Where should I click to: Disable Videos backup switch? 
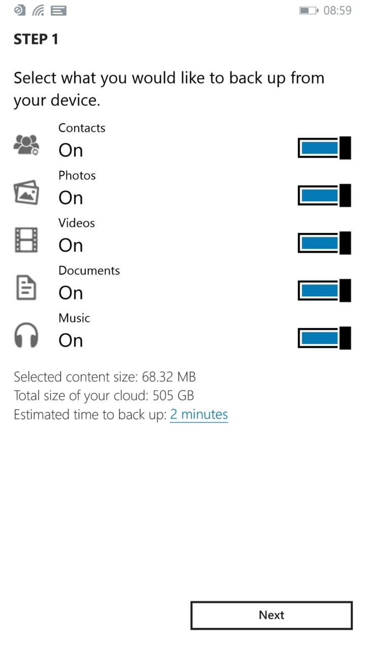[324, 243]
